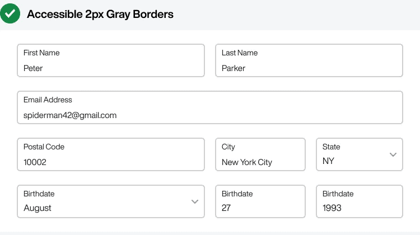Open the State dropdown showing NY
420x235 pixels.
click(x=360, y=154)
